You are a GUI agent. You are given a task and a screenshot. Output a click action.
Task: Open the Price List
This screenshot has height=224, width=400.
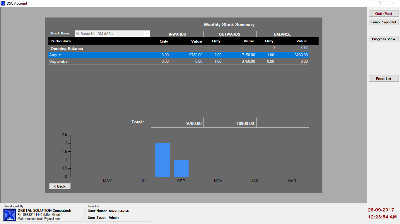point(383,79)
